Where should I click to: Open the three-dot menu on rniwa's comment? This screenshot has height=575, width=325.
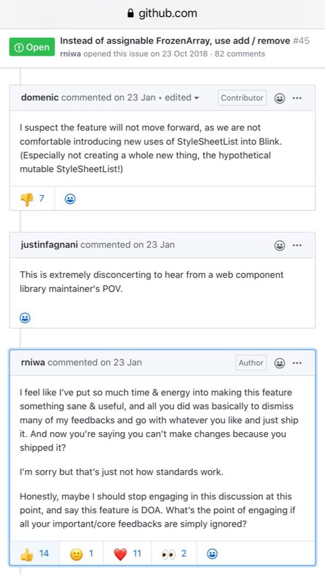point(297,363)
